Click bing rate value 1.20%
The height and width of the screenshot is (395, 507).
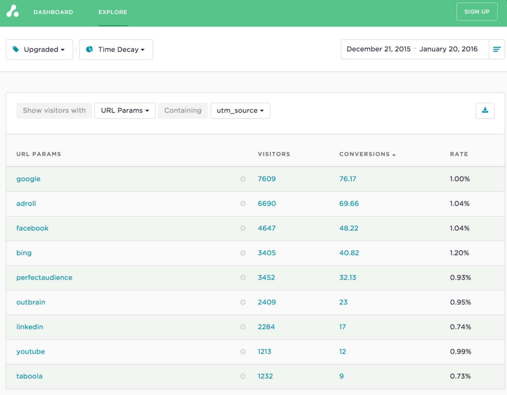pos(460,253)
